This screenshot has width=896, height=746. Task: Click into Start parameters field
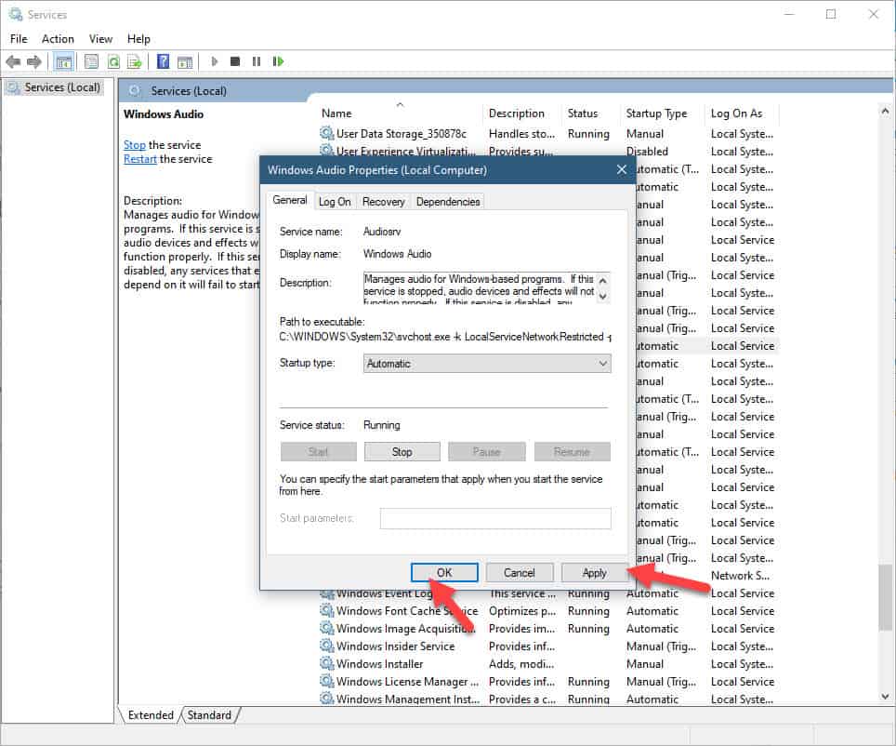pos(495,518)
